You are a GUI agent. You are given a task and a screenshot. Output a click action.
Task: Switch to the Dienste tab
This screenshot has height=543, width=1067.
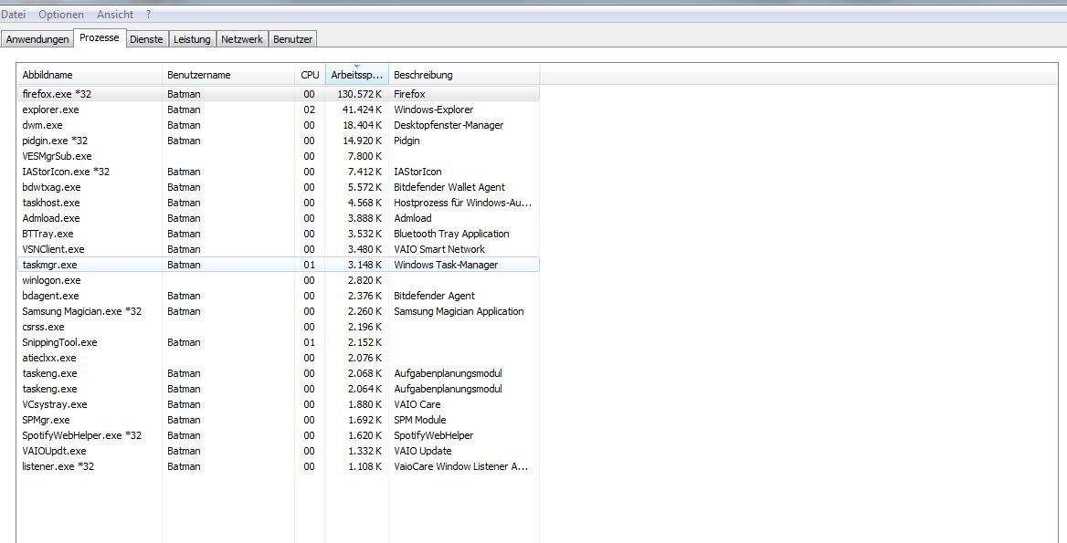coord(146,39)
